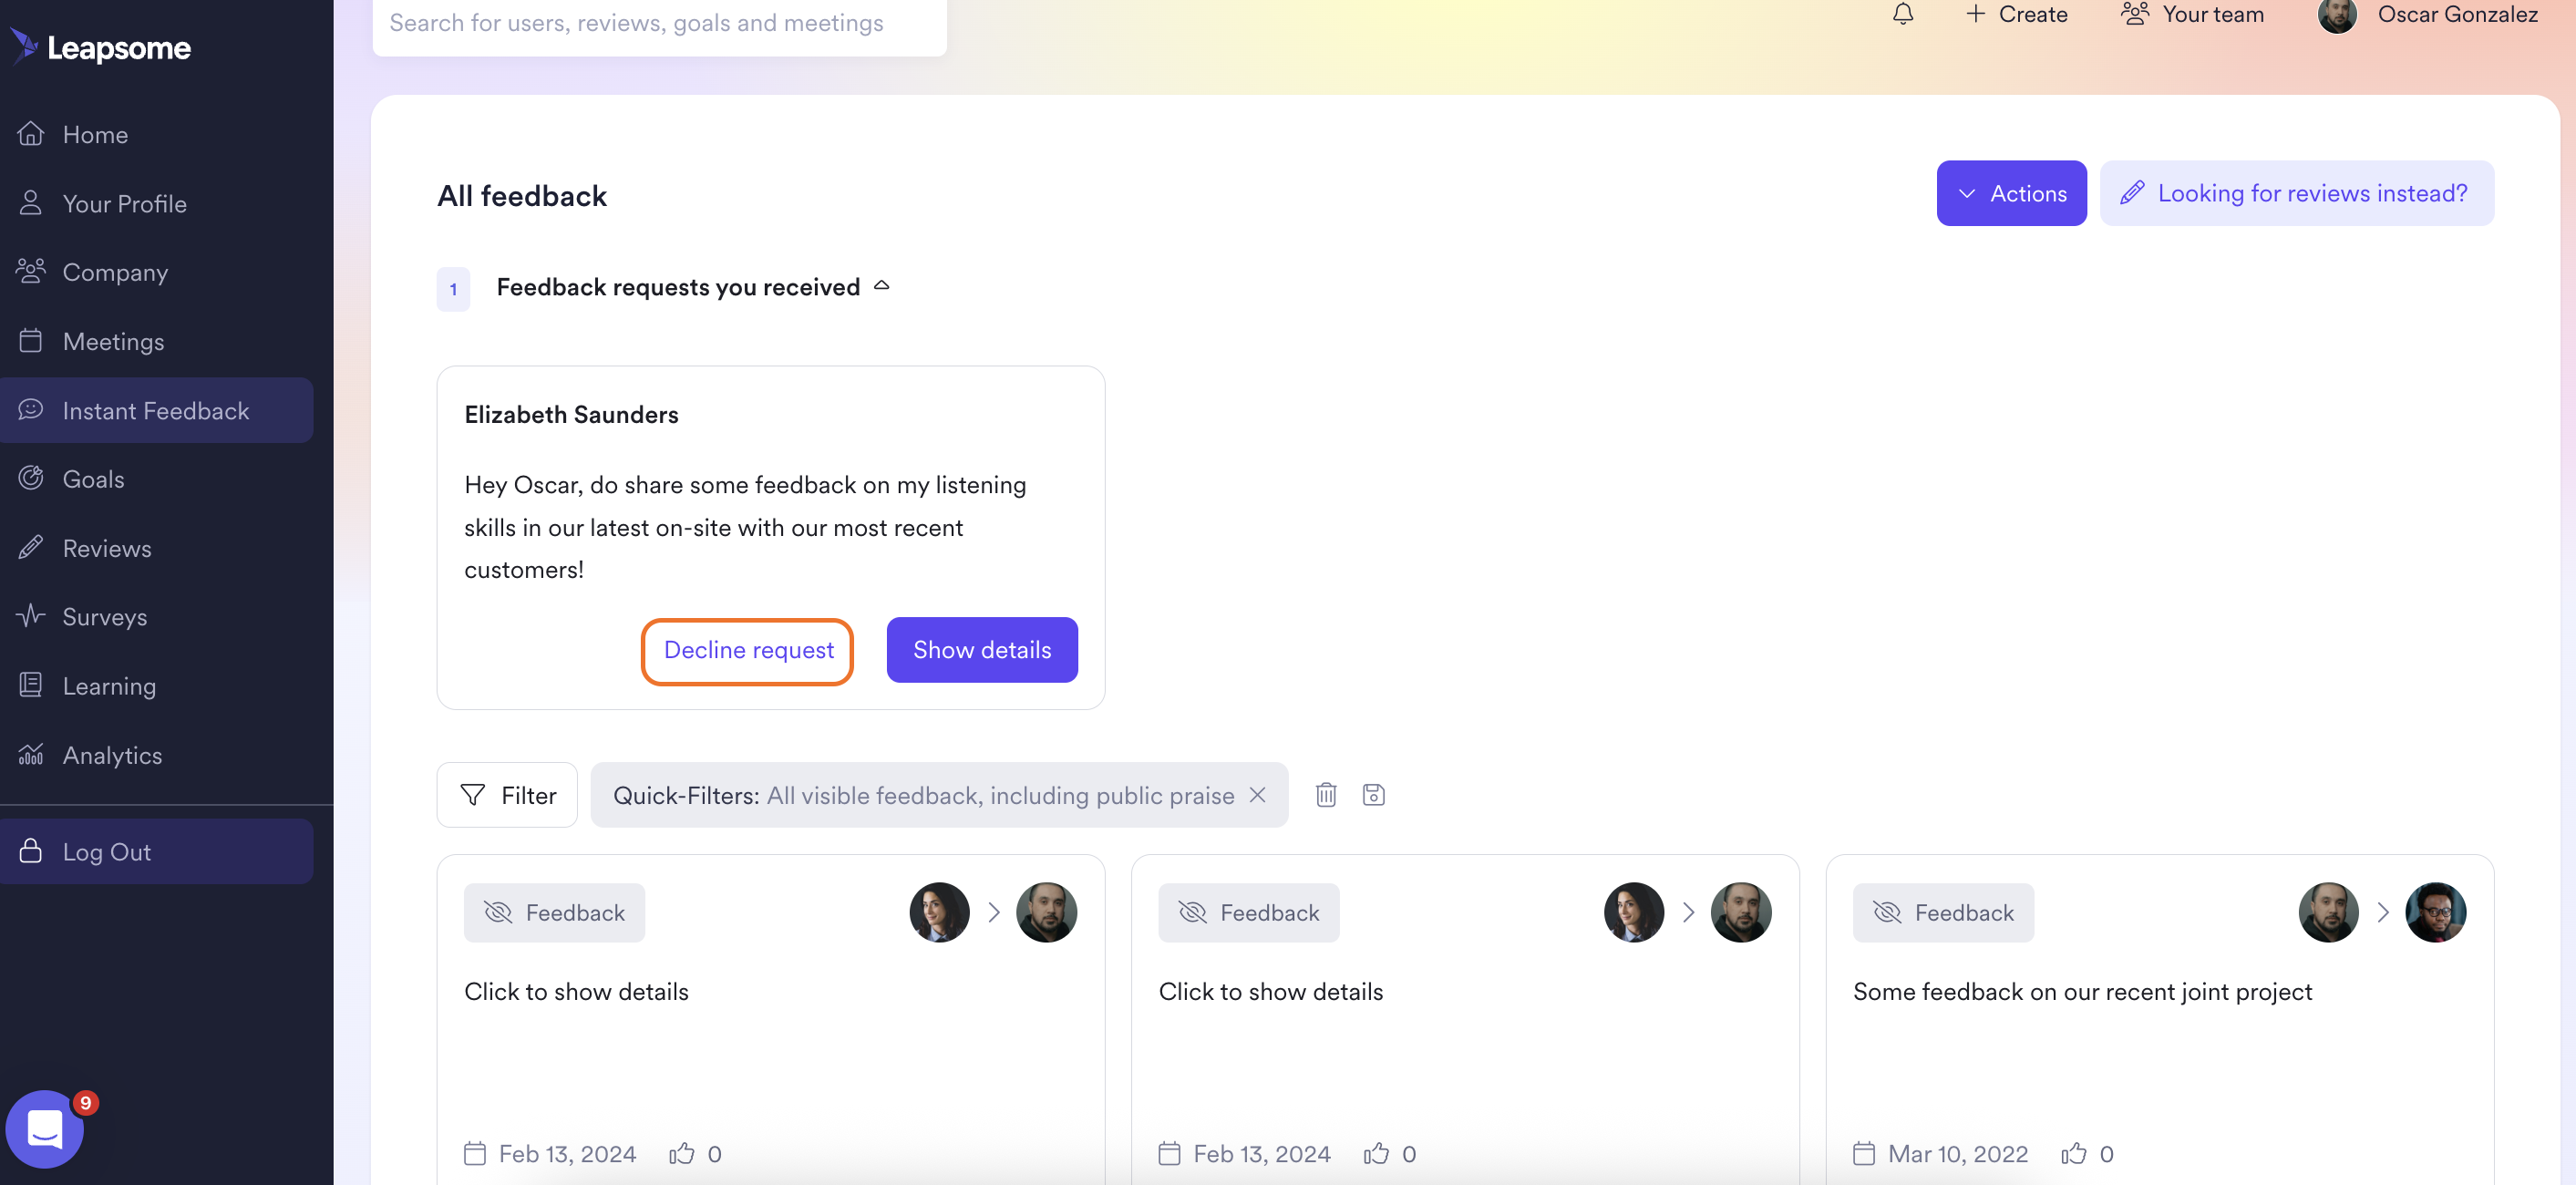Click the Company people icon

pyautogui.click(x=31, y=271)
